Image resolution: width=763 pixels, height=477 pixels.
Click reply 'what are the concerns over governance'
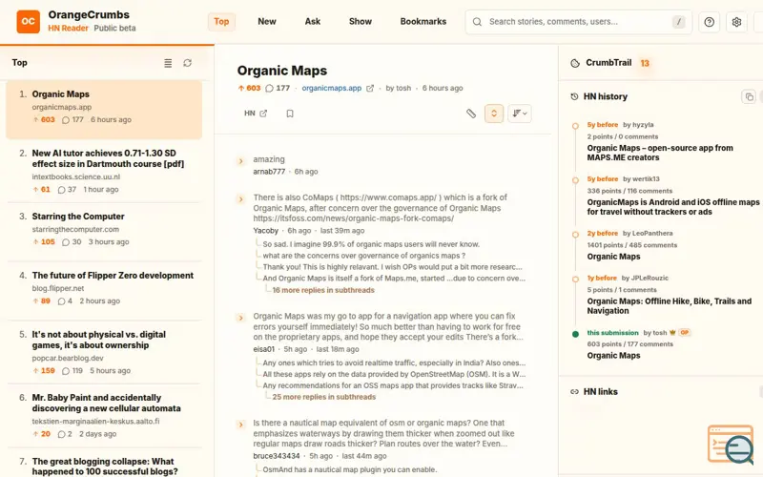(364, 256)
